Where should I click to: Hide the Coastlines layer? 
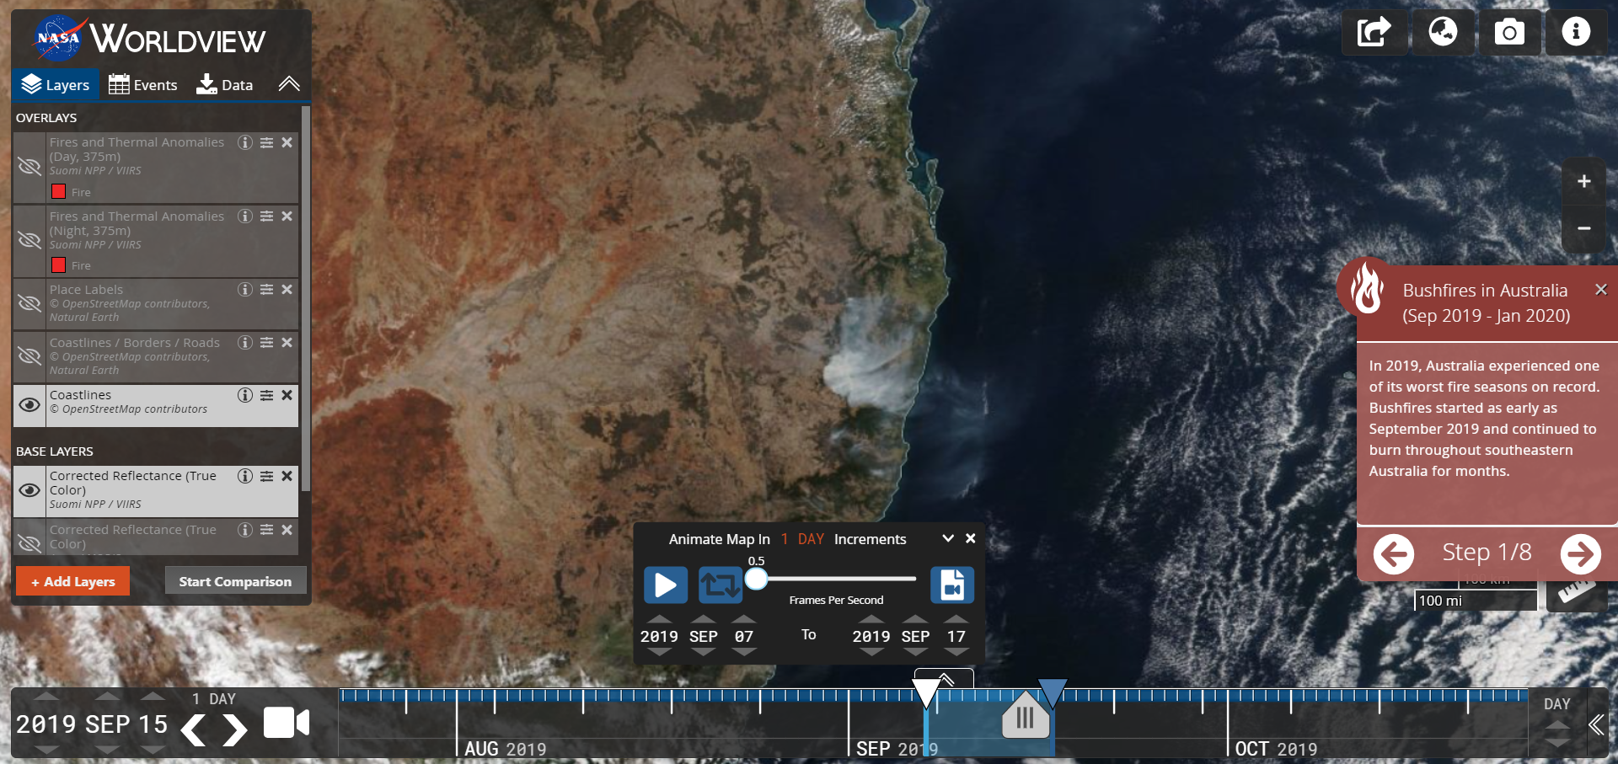click(29, 405)
